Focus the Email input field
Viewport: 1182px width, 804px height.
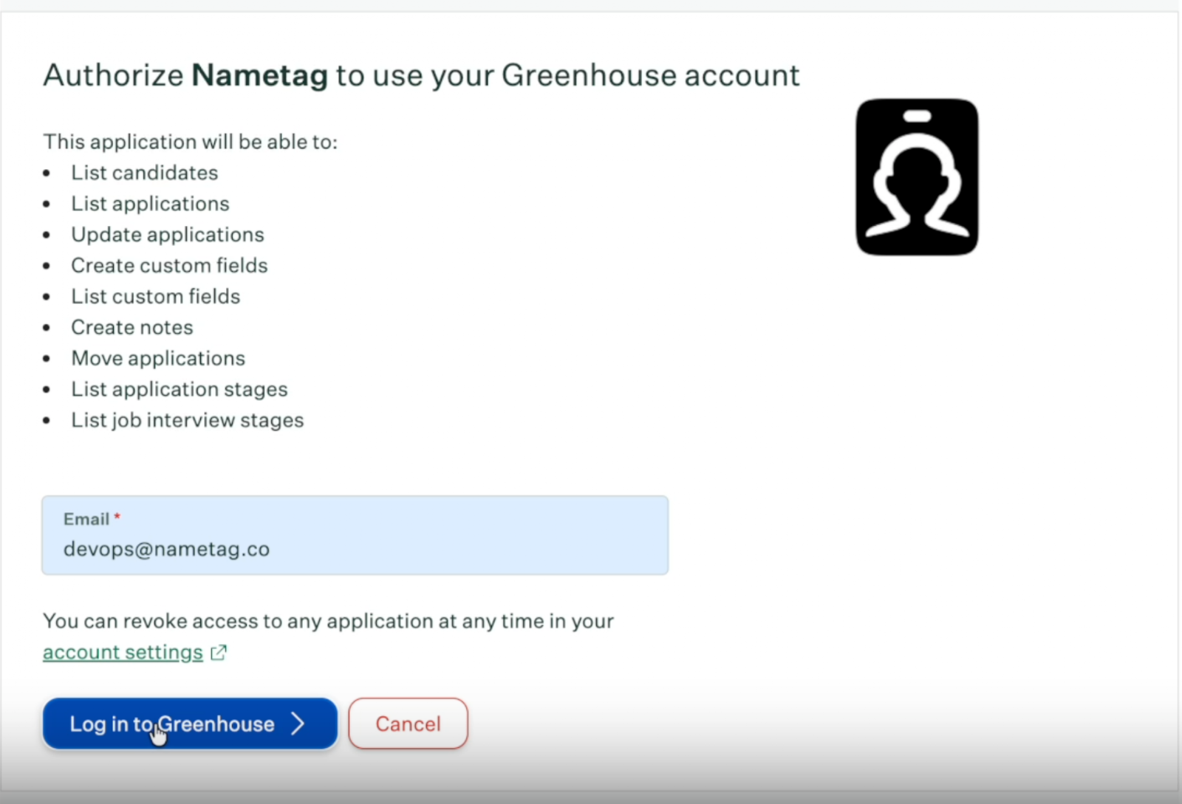click(x=355, y=549)
